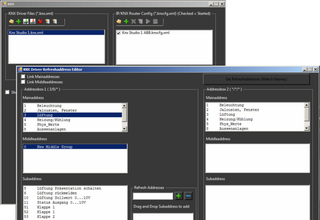Click Set Refreshaddresses (Match Names) button

point(257,79)
